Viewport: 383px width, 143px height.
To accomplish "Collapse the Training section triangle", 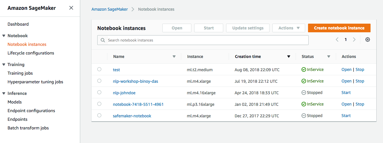I will pos(4,65).
